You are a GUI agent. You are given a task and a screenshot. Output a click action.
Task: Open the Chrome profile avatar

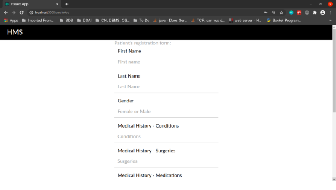point(323,13)
